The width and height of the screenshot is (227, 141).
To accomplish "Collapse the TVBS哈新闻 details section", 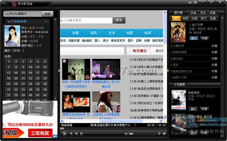I will tap(9, 22).
